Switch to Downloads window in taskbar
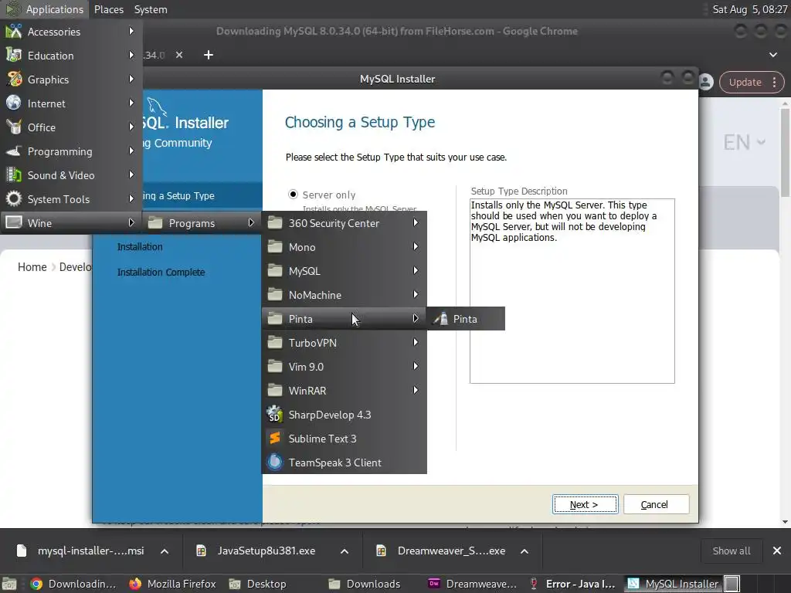The image size is (791, 593). pos(365,584)
